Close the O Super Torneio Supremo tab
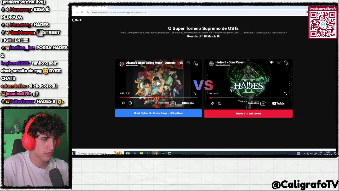This screenshot has height=191, width=339. [105, 6]
